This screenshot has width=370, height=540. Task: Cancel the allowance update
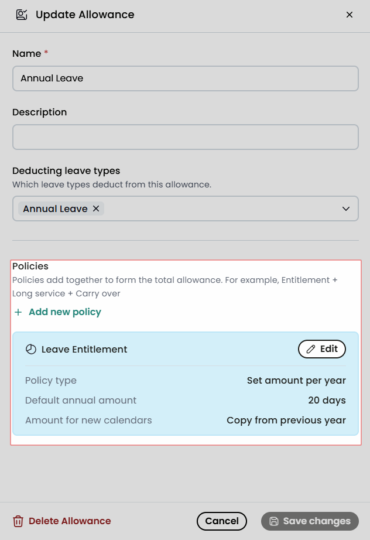pyautogui.click(x=222, y=521)
